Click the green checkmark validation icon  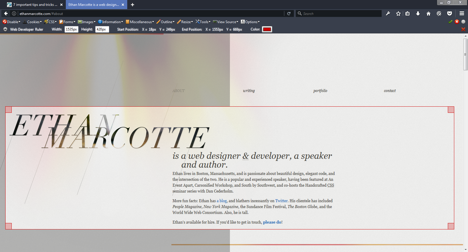[x=450, y=22]
